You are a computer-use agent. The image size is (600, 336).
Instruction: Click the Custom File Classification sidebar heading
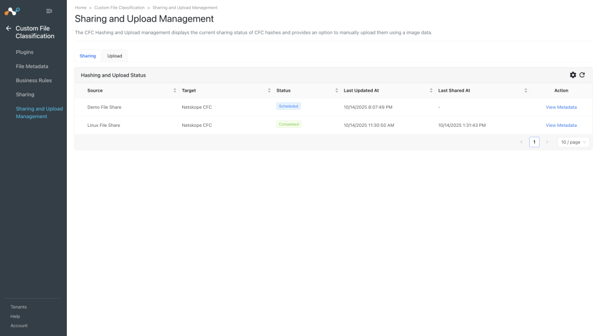point(35,32)
